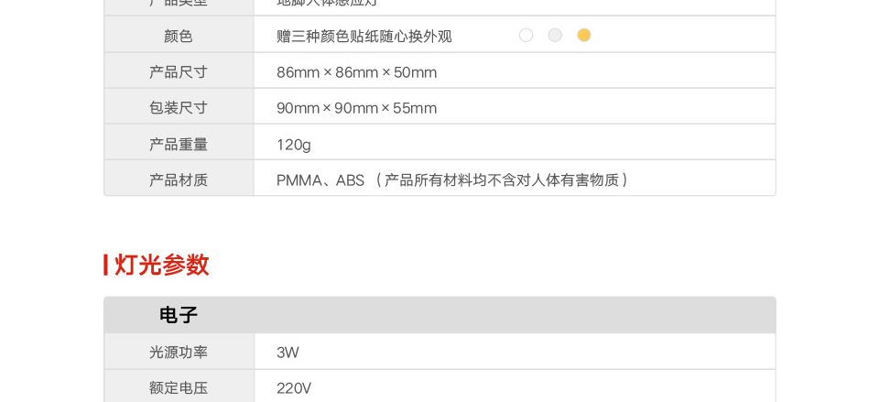Select the 120g weight value
This screenshot has width=879, height=402.
294,145
